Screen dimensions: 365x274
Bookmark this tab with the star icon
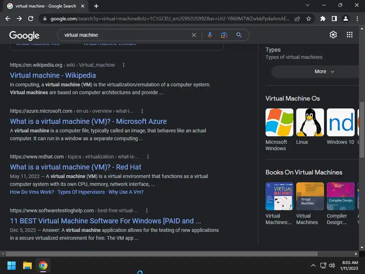(x=309, y=19)
